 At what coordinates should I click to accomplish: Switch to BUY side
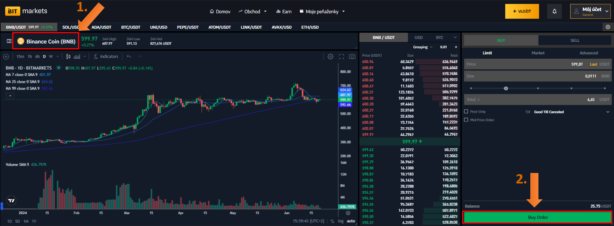[501, 41]
